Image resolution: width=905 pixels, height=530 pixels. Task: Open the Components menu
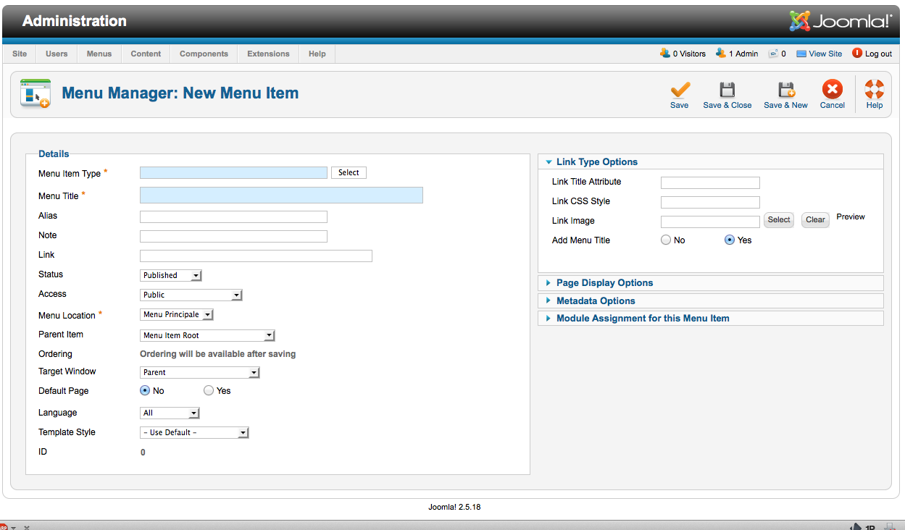(204, 54)
